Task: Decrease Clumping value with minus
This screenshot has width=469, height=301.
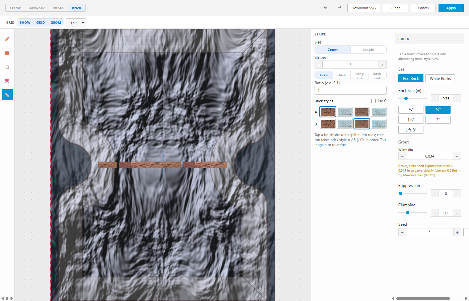Action: (435, 213)
